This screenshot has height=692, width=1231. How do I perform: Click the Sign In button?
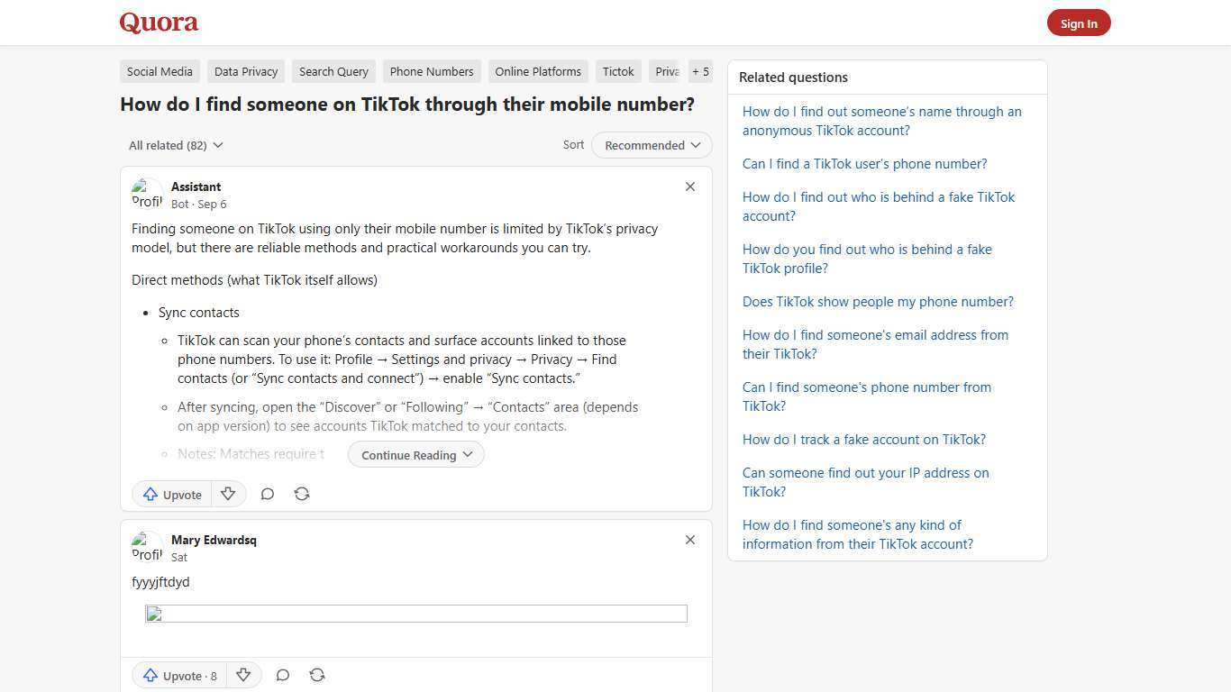coord(1079,23)
